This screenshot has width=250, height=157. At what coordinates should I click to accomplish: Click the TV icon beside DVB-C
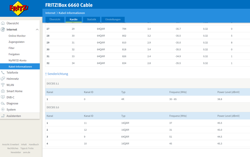point(3,97)
